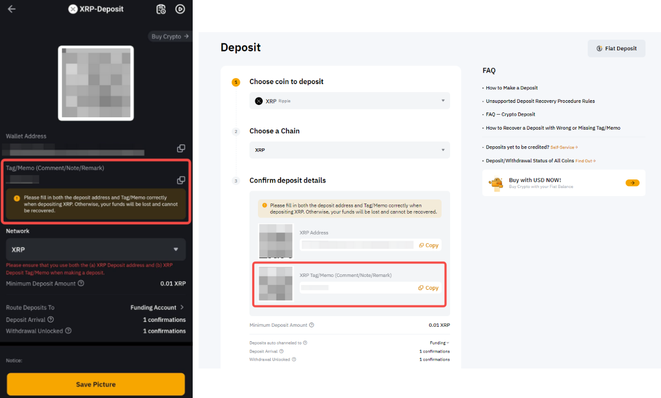Image resolution: width=661 pixels, height=398 pixels.
Task: Click info icon beside Minimum Deposit Amount on mobile
Action: (81, 283)
